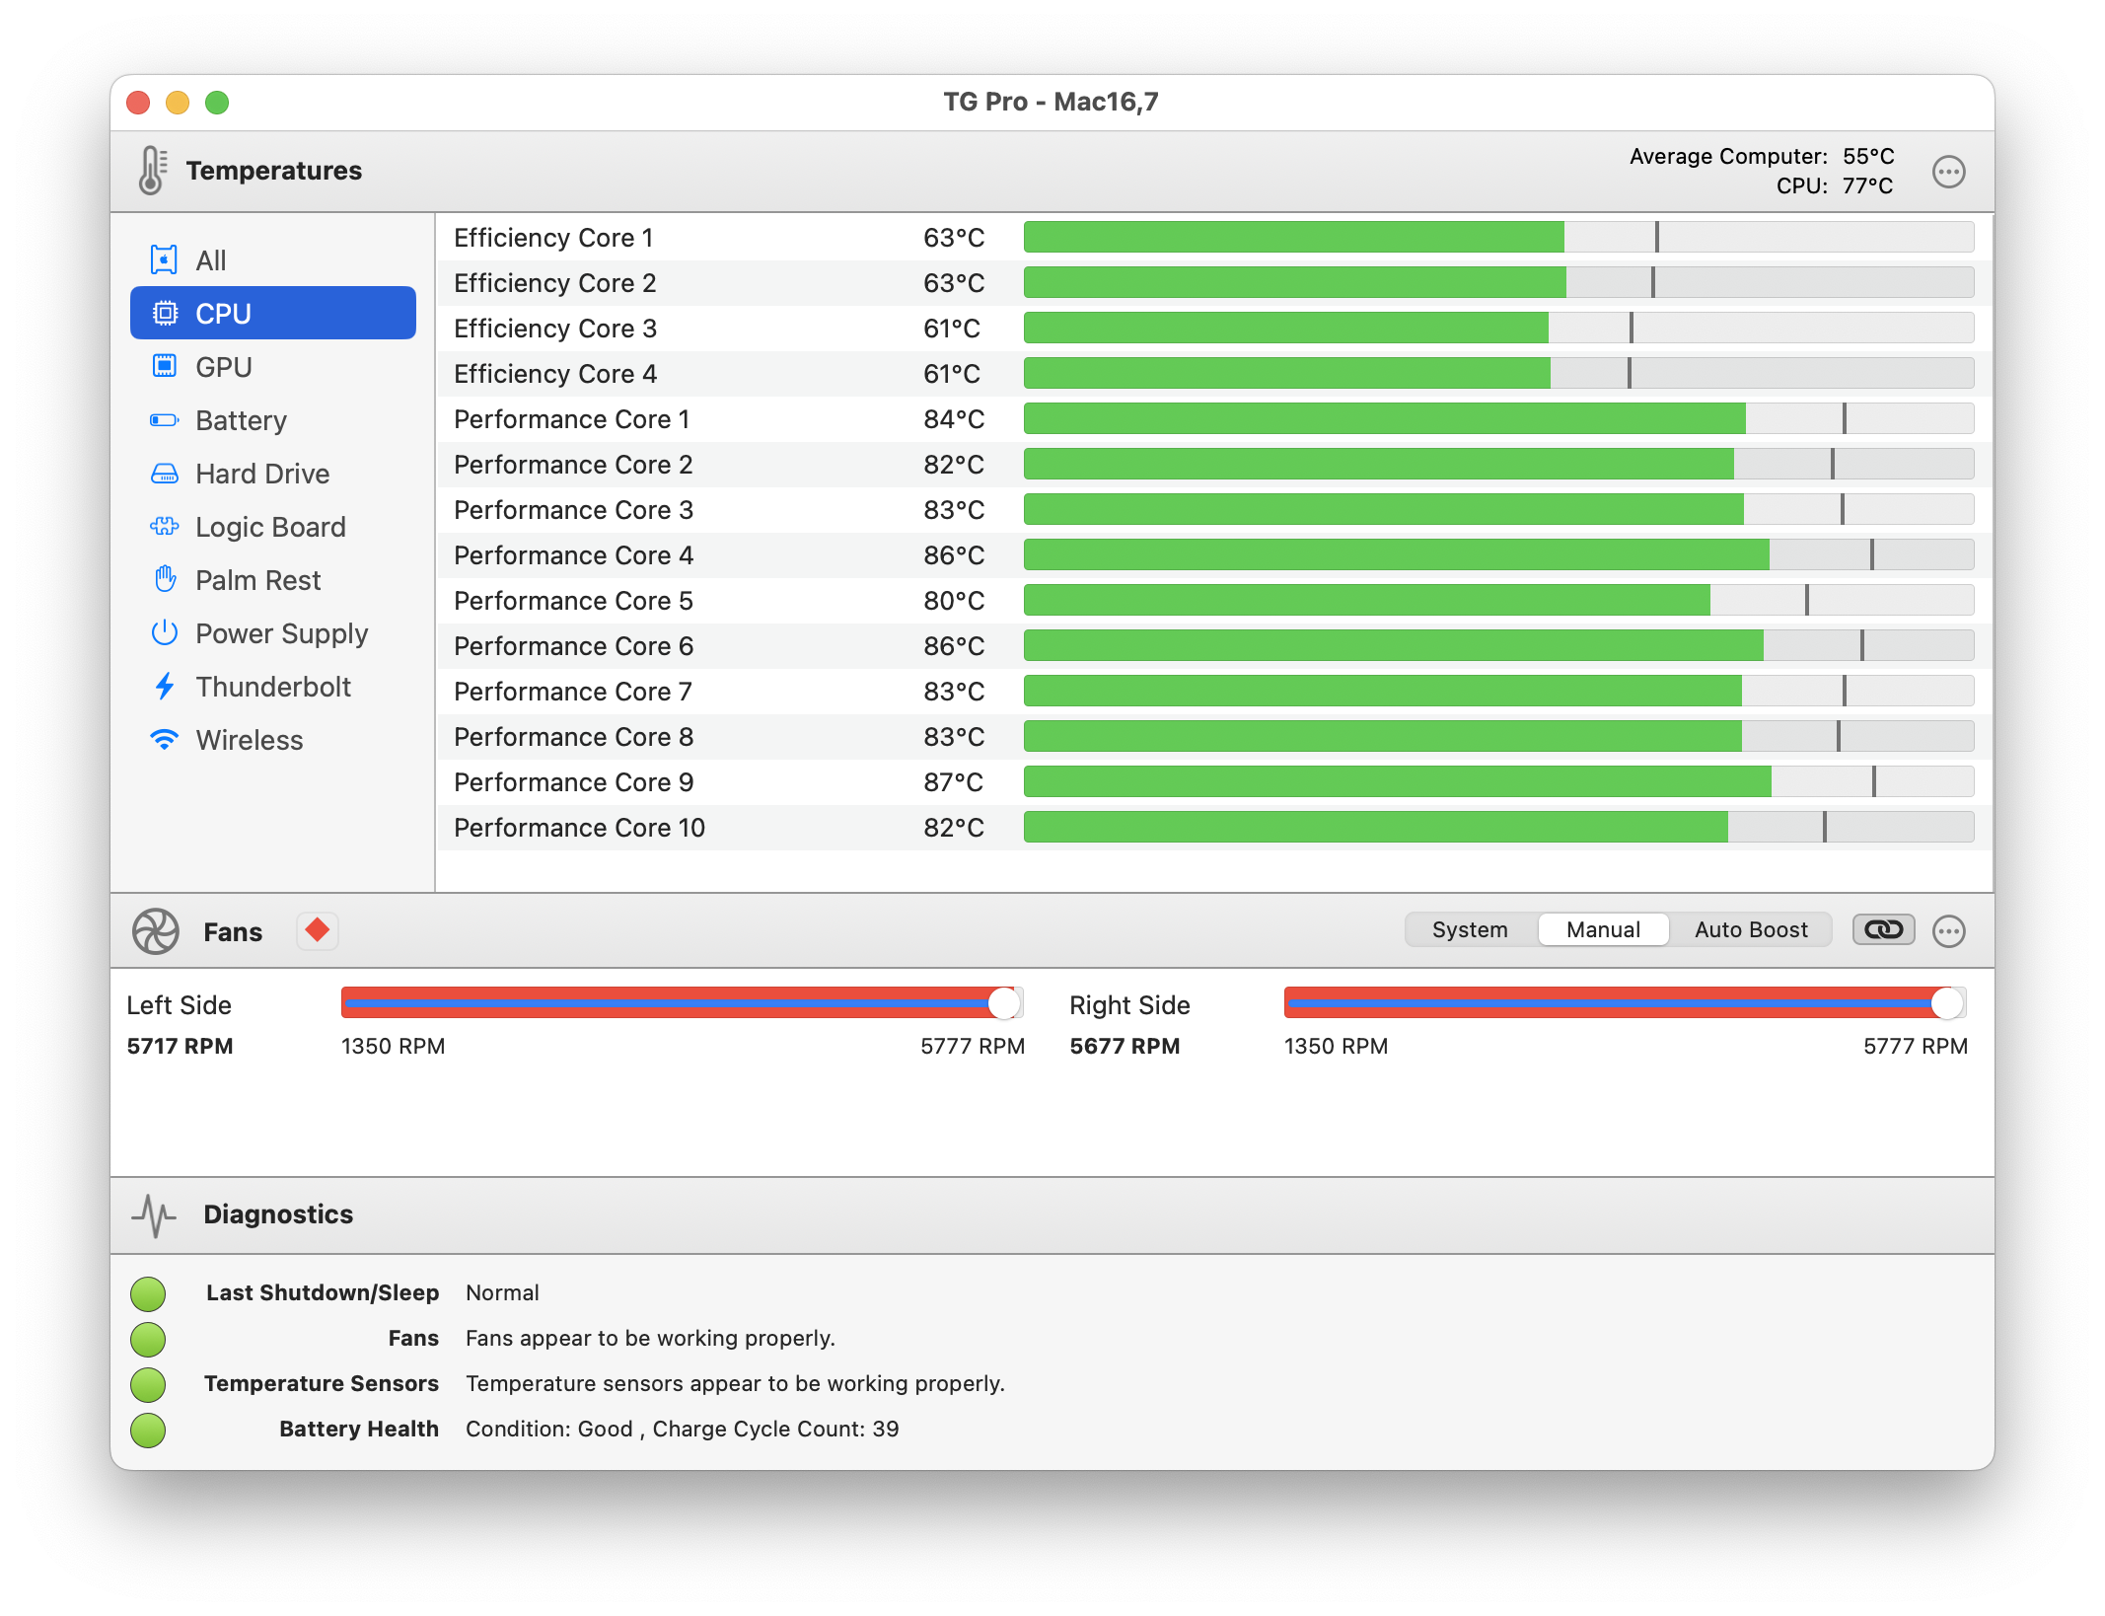Select the Logic Board icon
Viewport: 2105px width, 1616px height.
point(164,527)
